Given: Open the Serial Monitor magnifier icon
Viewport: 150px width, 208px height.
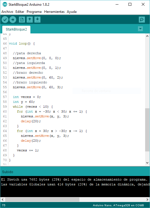Looking at the screenshot, I should point(142,20).
